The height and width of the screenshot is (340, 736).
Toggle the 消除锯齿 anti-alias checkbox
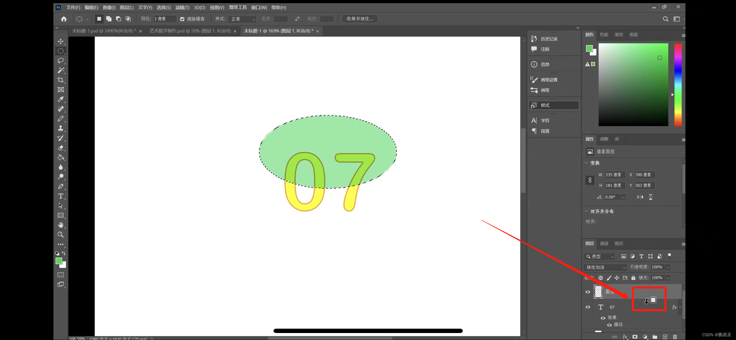point(182,19)
